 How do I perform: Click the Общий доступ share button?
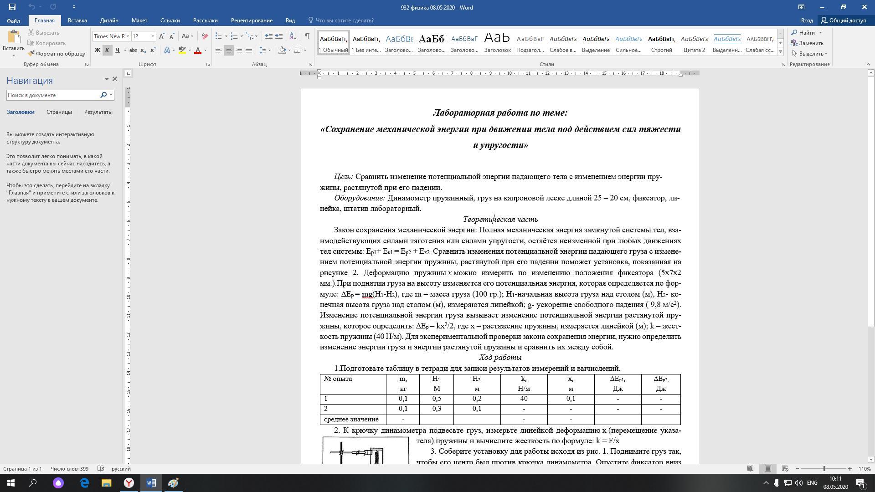844,20
